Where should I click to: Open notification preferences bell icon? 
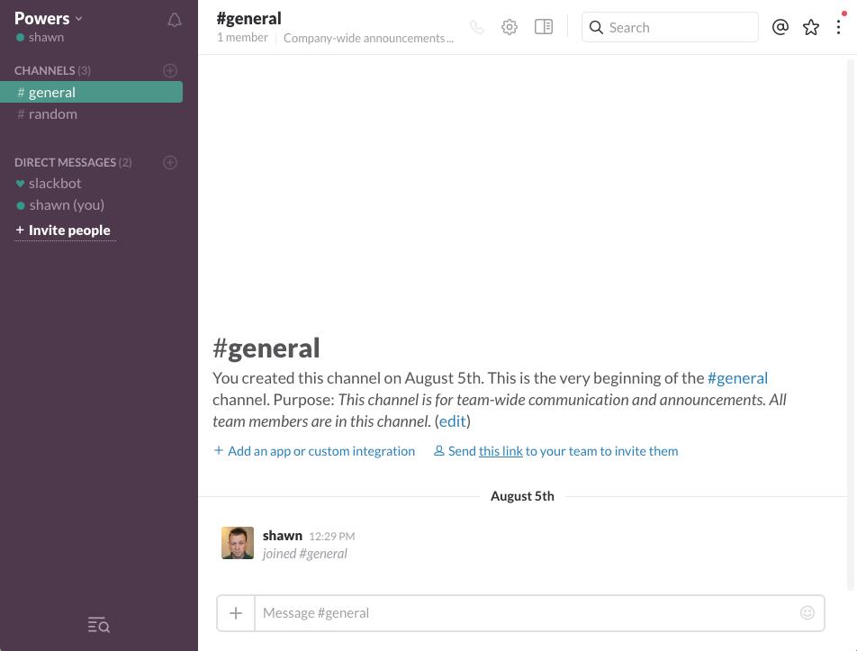pyautogui.click(x=175, y=20)
